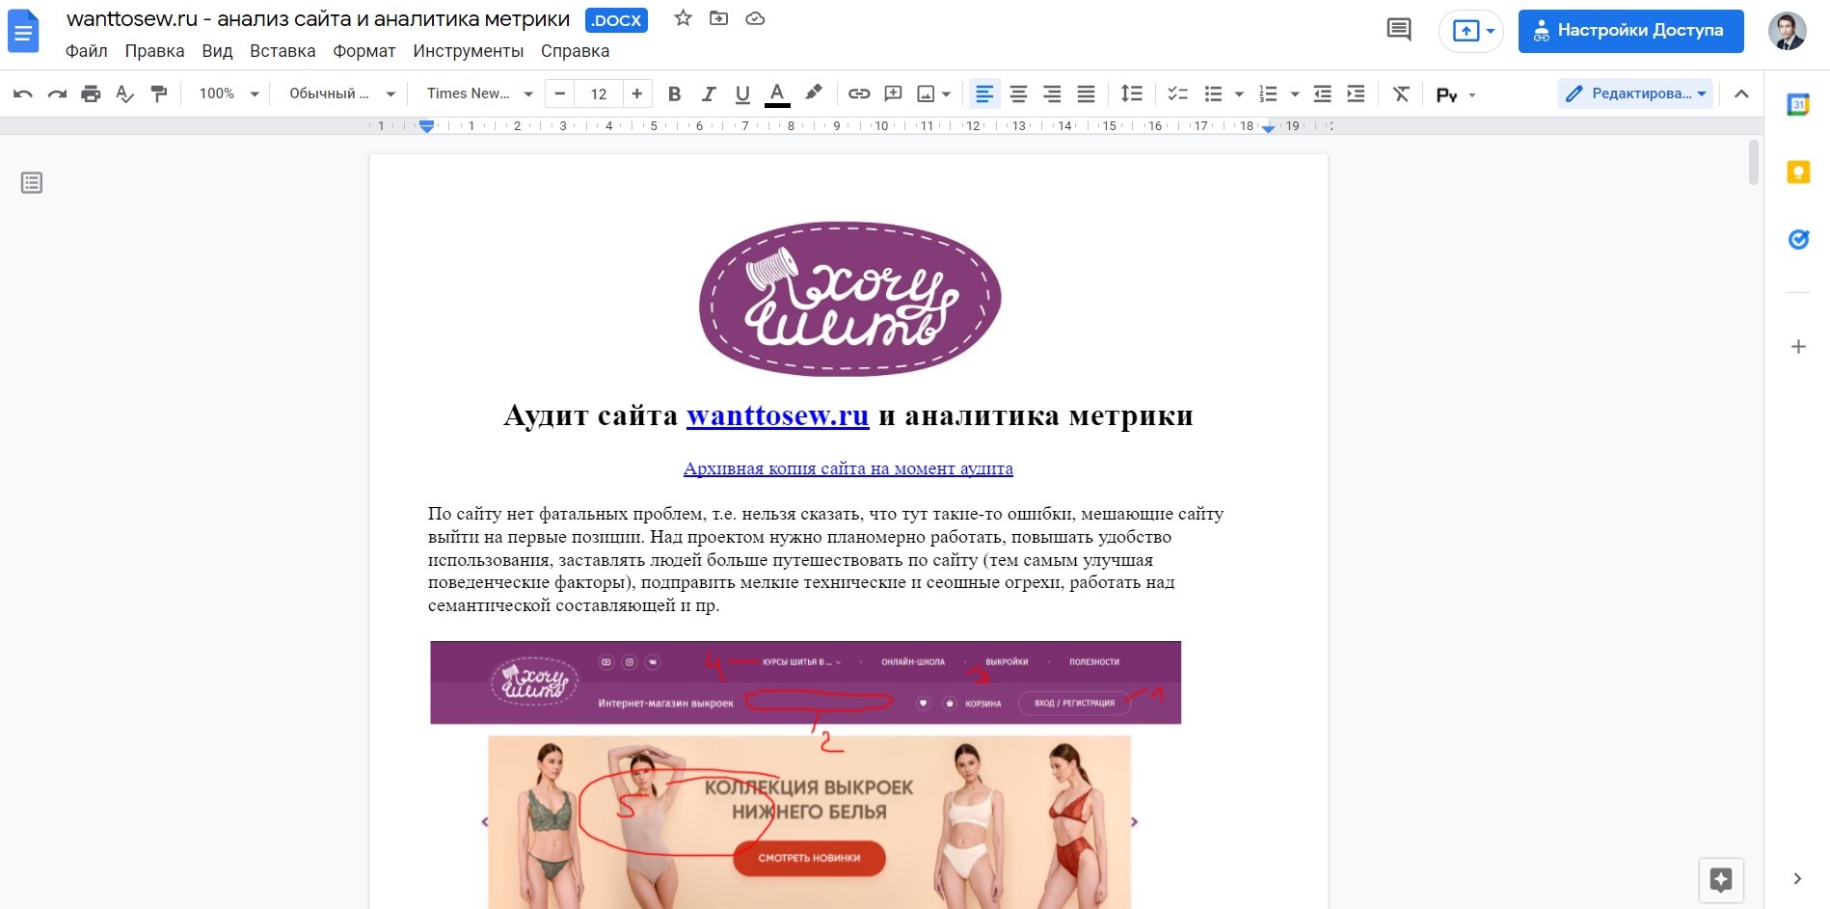The width and height of the screenshot is (1830, 909).
Task: Insert a link with chain icon
Action: coord(859,94)
